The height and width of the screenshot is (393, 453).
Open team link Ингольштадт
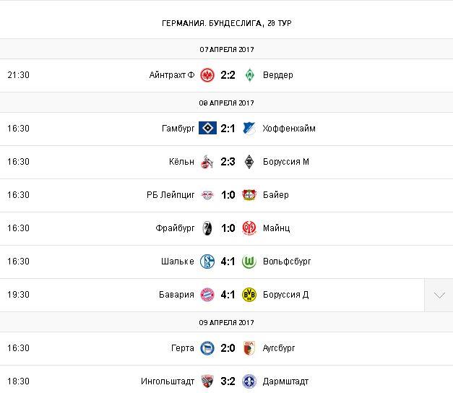[x=168, y=381]
